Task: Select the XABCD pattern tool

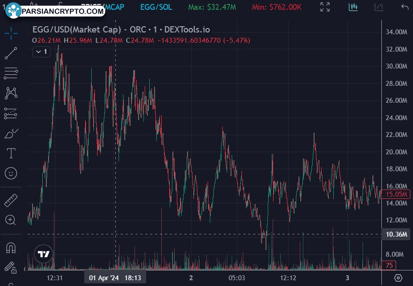Action: coord(11,93)
